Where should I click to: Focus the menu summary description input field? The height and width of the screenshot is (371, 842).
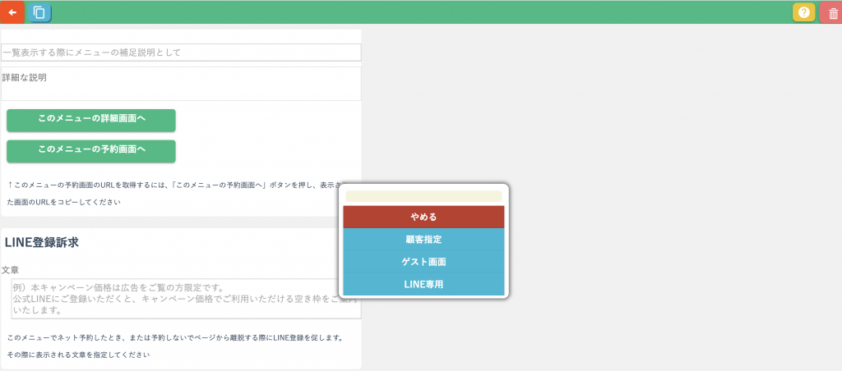coord(181,53)
